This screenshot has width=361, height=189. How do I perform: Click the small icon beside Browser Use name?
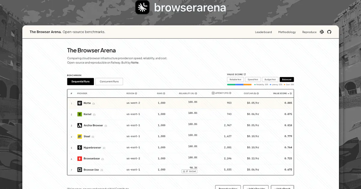[x=102, y=170]
